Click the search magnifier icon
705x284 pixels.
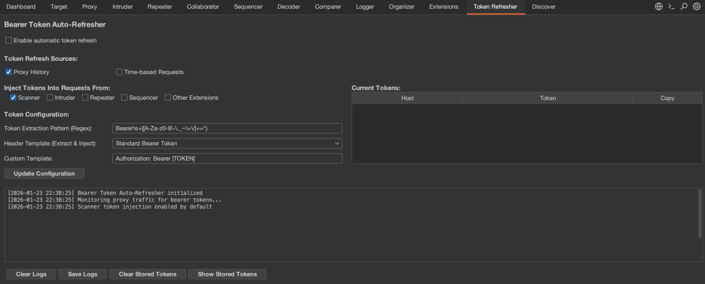click(684, 6)
